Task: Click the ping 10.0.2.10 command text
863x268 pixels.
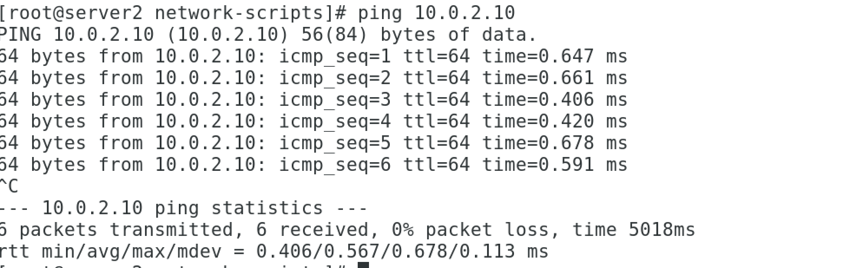Action: click(436, 13)
